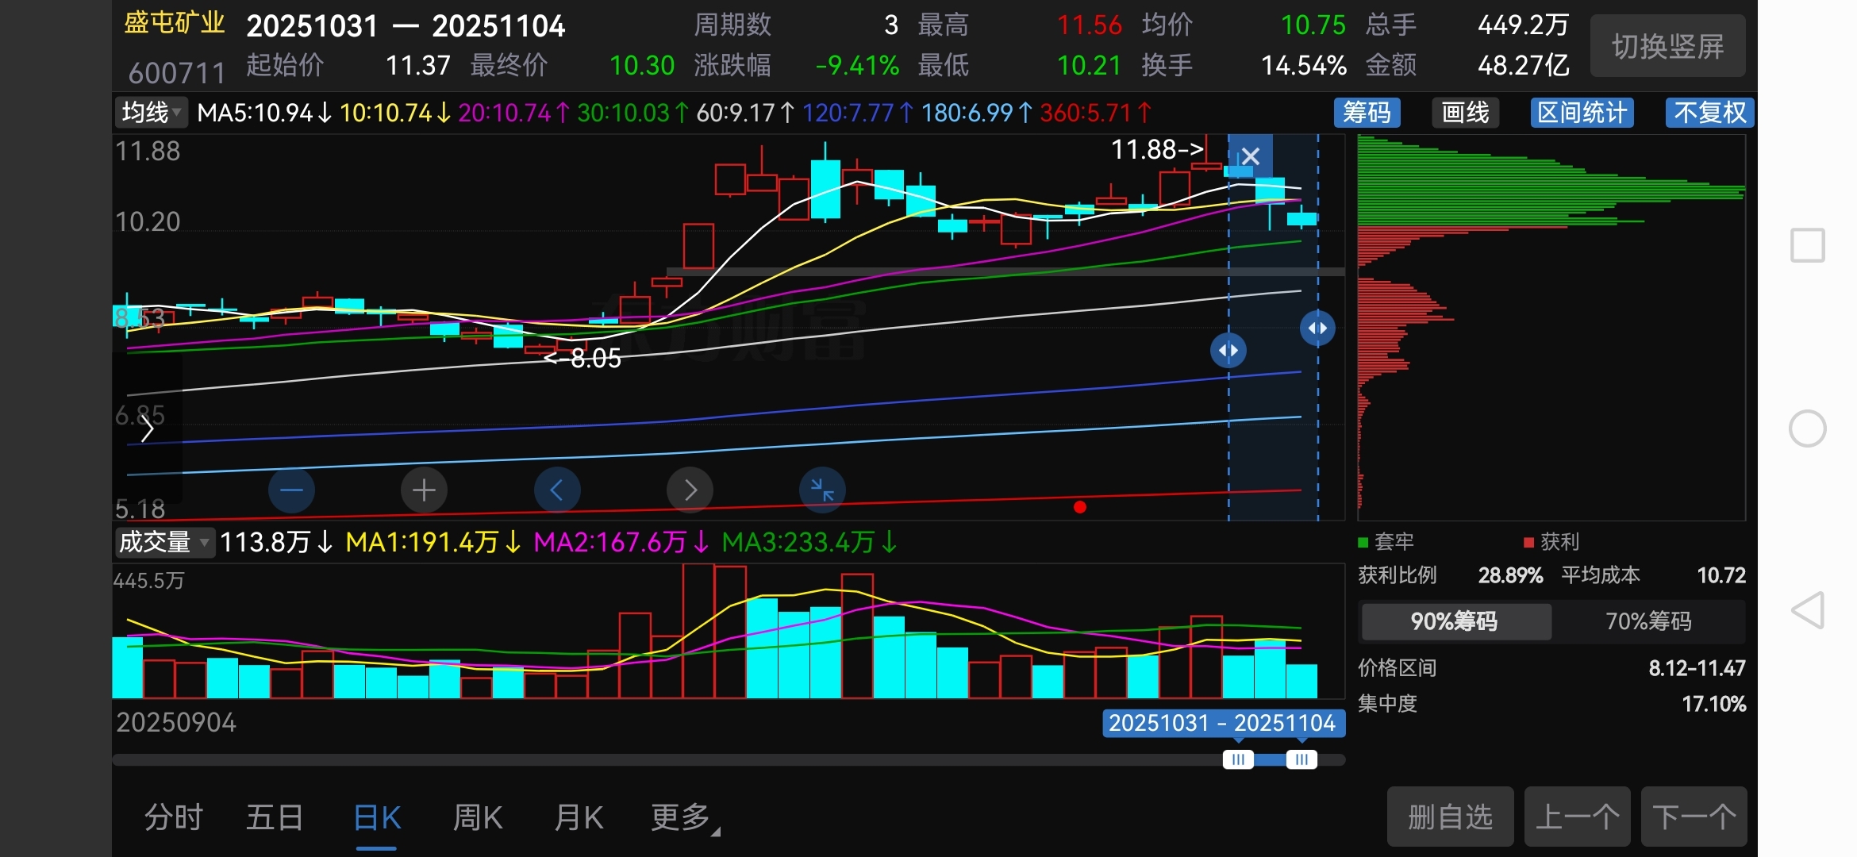The image size is (1857, 857).
Task: Click the 删自选 button
Action: [1450, 817]
